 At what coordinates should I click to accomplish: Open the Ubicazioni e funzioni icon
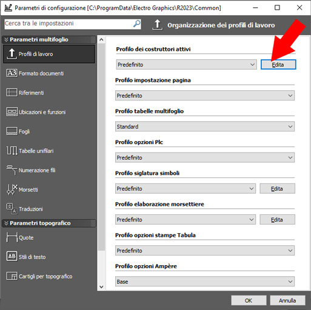point(12,112)
